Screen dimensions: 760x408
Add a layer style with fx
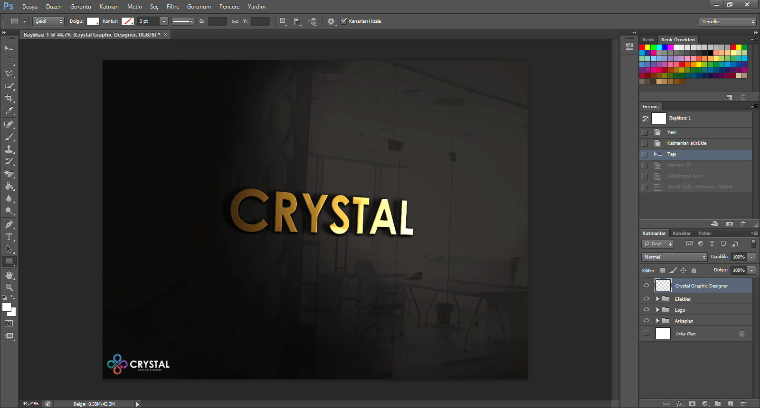point(680,404)
